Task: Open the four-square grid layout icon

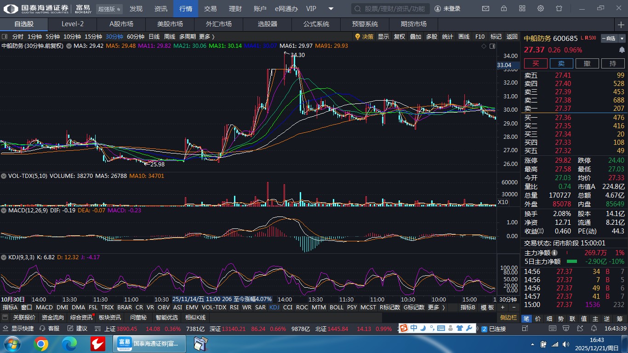Action: tap(522, 9)
